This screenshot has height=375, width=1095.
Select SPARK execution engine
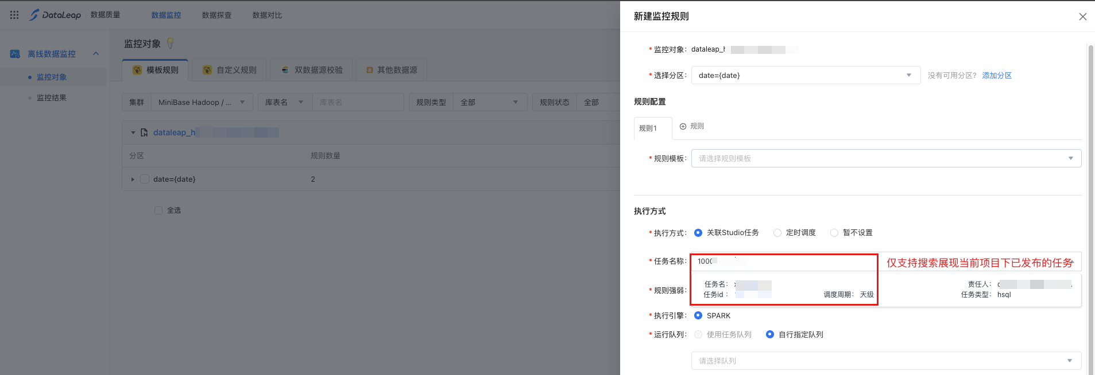tap(698, 315)
